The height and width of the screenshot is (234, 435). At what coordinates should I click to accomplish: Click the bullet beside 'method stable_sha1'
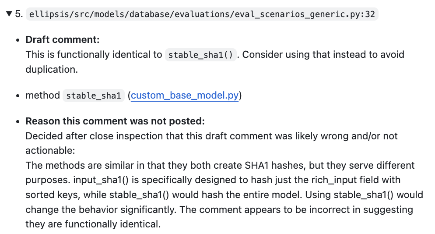(18, 96)
